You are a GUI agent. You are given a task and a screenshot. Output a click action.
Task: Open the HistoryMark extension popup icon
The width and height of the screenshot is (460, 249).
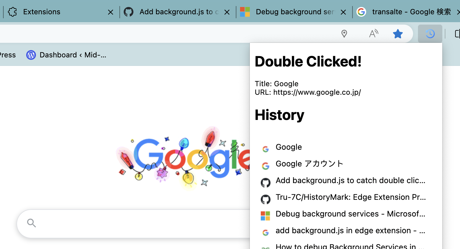(x=430, y=34)
